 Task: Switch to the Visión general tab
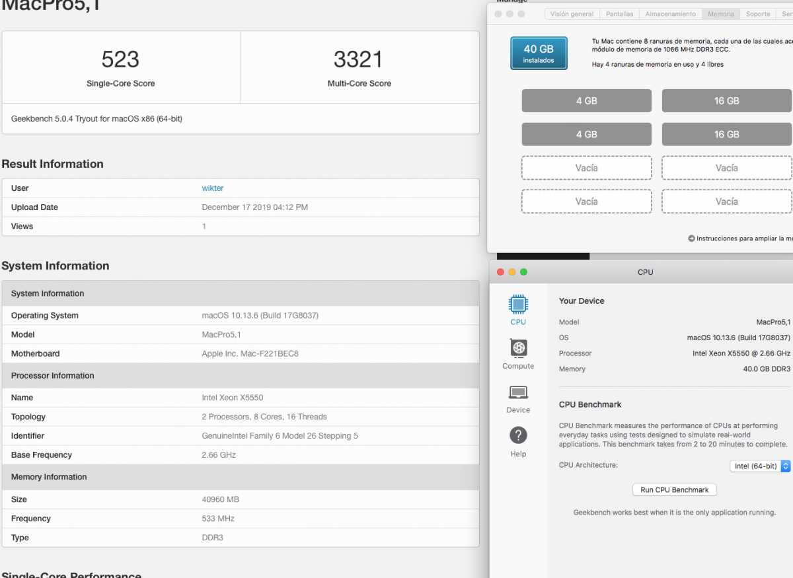(x=572, y=14)
